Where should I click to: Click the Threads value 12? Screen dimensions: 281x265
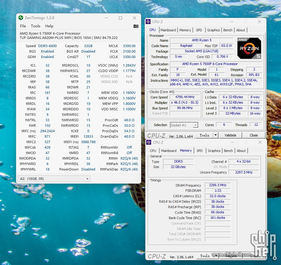point(256,125)
